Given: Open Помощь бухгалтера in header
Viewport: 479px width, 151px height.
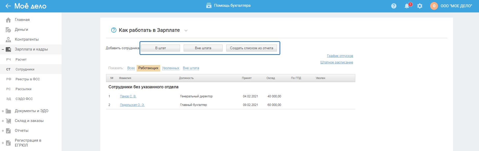Looking at the screenshot, I should (228, 6).
